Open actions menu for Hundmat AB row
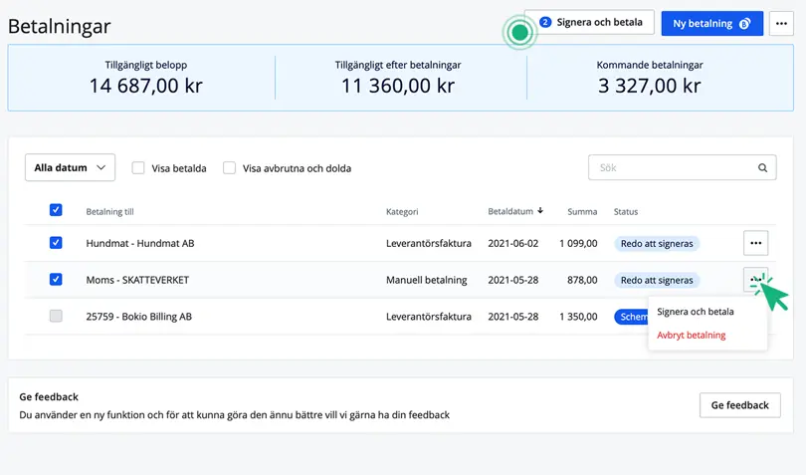806x475 pixels. click(755, 243)
